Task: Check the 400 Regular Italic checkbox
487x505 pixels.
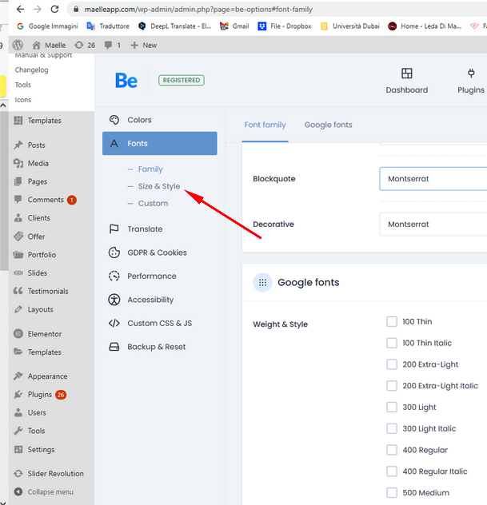Action: 392,471
